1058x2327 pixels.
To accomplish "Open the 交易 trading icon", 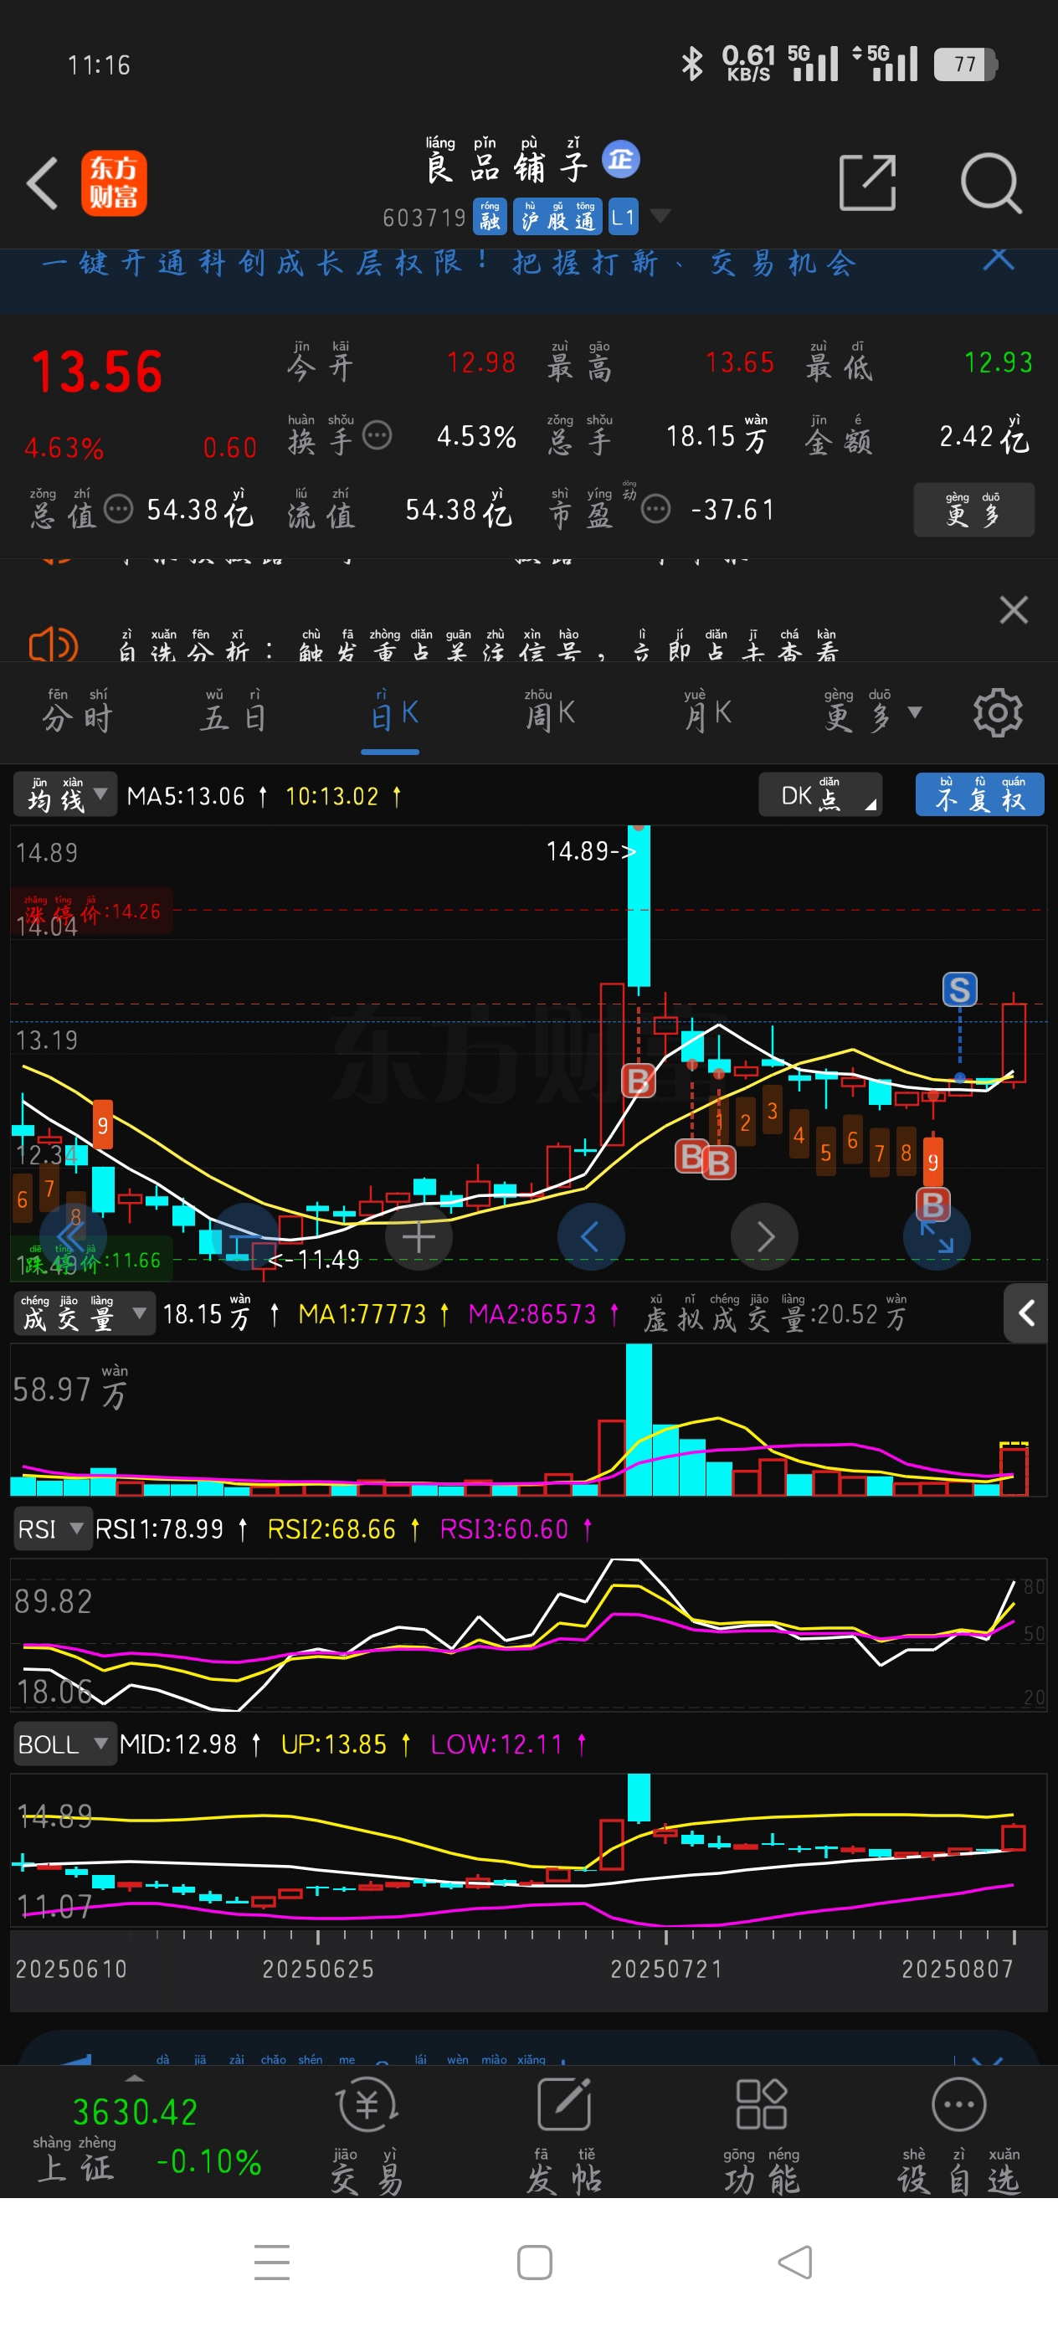I will click(x=366, y=2136).
